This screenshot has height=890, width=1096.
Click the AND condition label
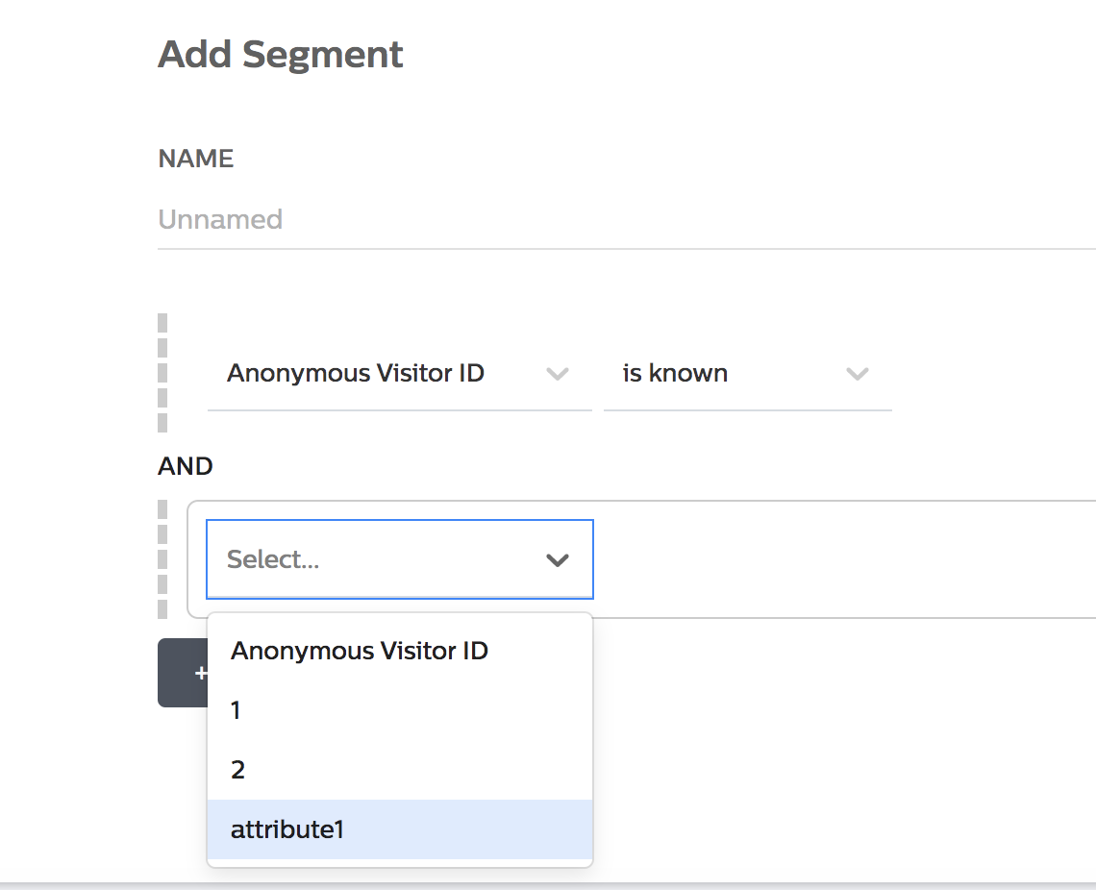click(x=186, y=466)
